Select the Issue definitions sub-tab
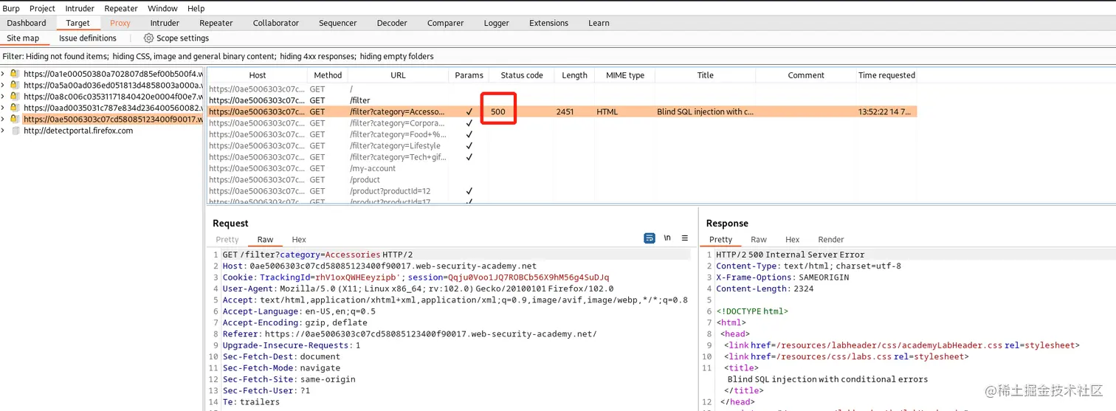Screen dimensions: 1116x411 (88, 38)
